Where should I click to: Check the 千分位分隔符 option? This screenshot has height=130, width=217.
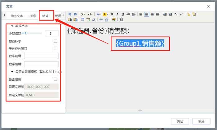[55, 48]
